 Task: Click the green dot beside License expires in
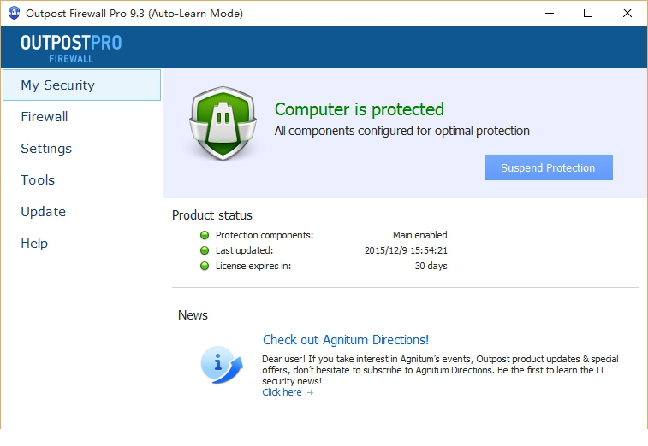coord(204,266)
